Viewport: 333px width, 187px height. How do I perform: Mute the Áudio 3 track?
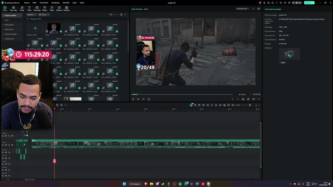click(x=6, y=164)
